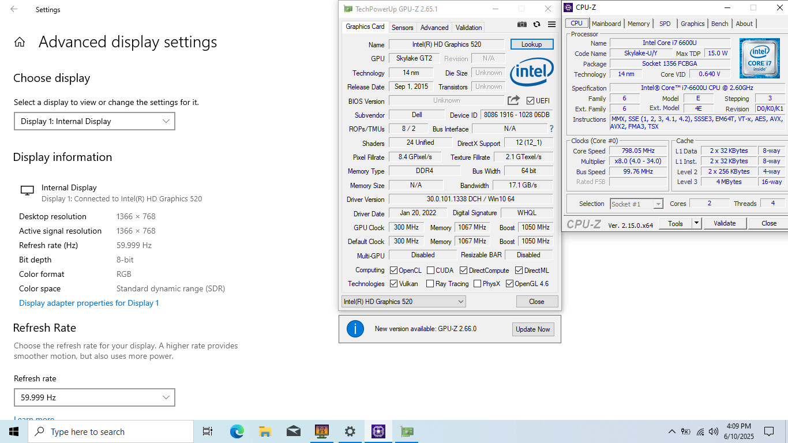Open Task View on the taskbar
Image resolution: width=788 pixels, height=443 pixels.
pyautogui.click(x=208, y=431)
